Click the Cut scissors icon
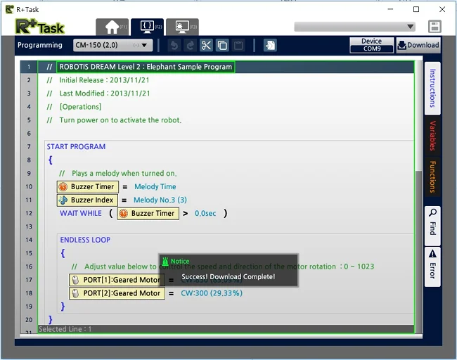Image resolution: width=457 pixels, height=360 pixels. pos(206,46)
